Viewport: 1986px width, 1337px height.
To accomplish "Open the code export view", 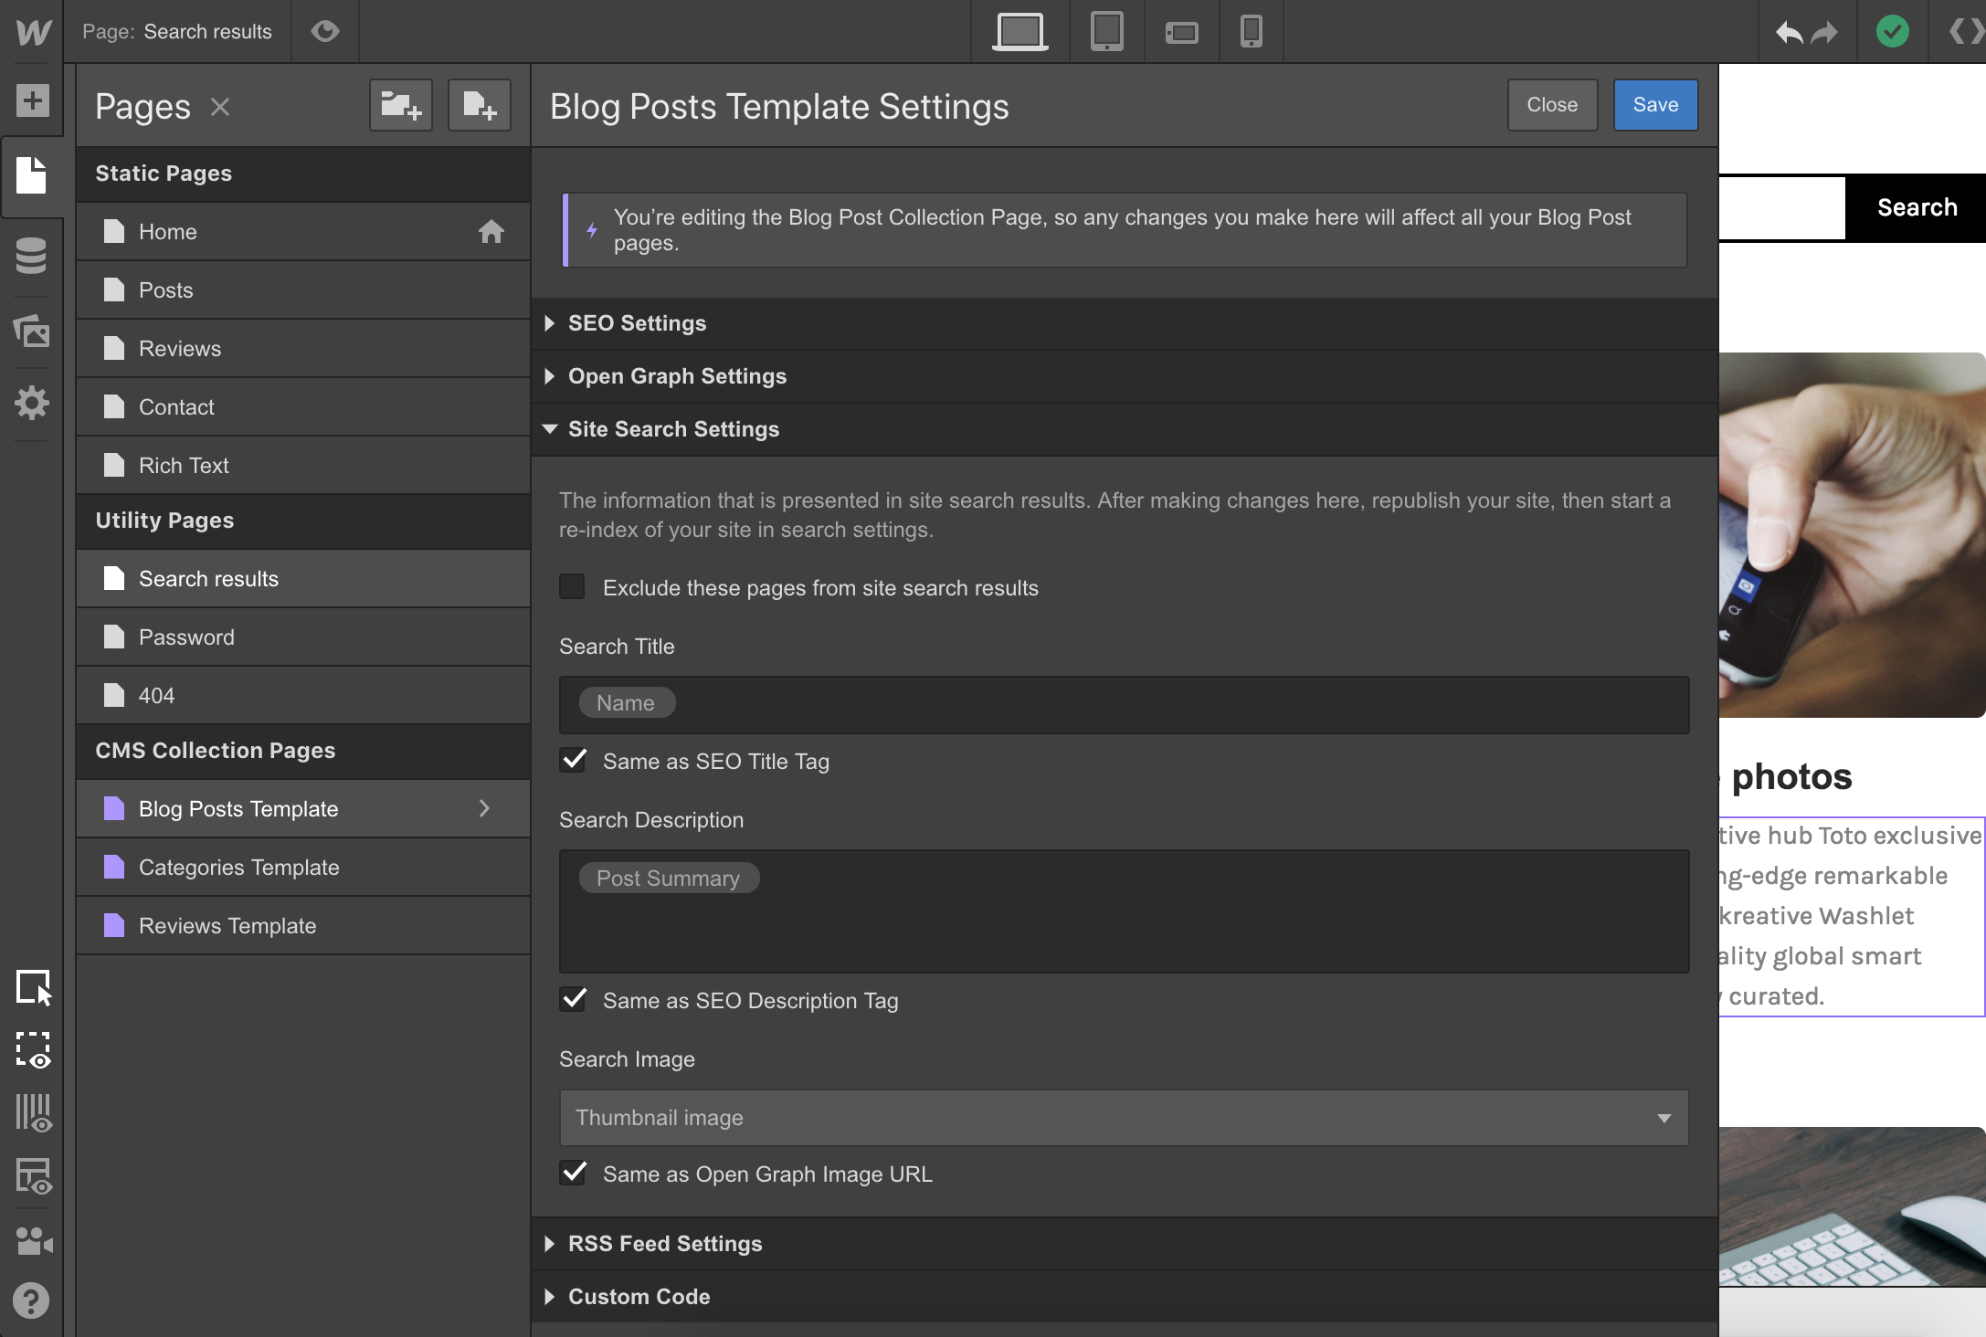I will [x=1962, y=31].
